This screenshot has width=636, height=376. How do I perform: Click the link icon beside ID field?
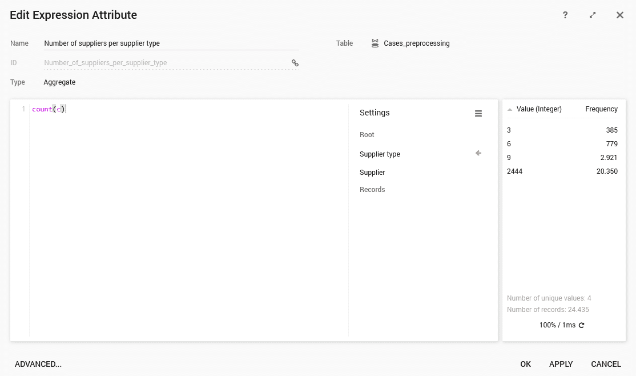coord(295,63)
